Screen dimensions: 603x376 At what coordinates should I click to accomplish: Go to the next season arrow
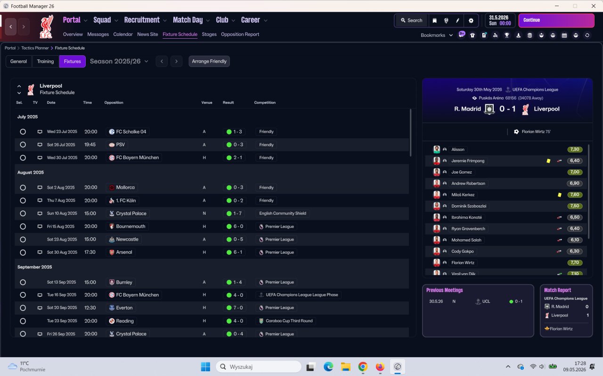click(177, 61)
